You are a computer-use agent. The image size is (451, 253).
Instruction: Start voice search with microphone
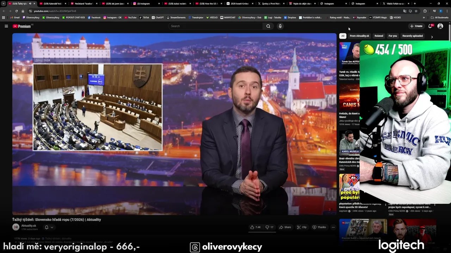pyautogui.click(x=280, y=26)
